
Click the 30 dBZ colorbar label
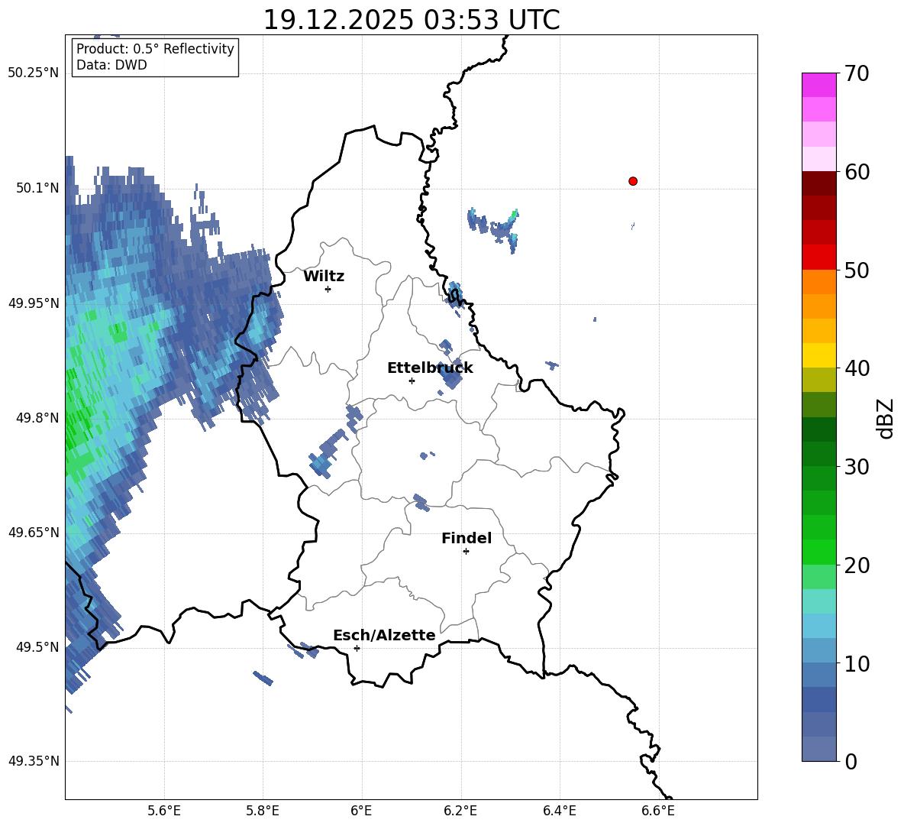click(x=857, y=467)
